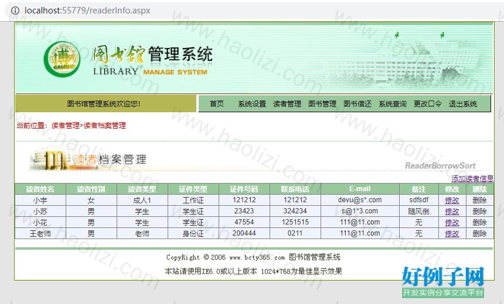Click reader name cell 小花
Image resolution: width=504 pixels, height=304 pixels.
click(40, 223)
